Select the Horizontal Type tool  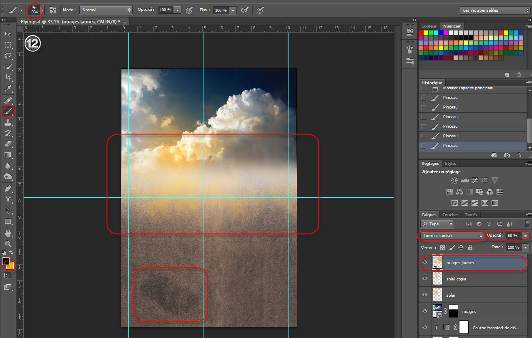click(x=8, y=199)
